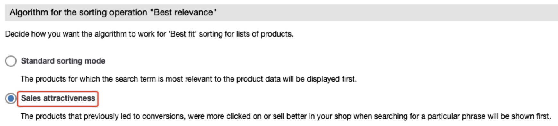Click the Standard sorting mode description text
Screen dimensions: 558x126
pos(188,79)
